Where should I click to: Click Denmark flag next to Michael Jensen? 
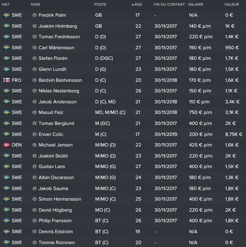click(7, 145)
